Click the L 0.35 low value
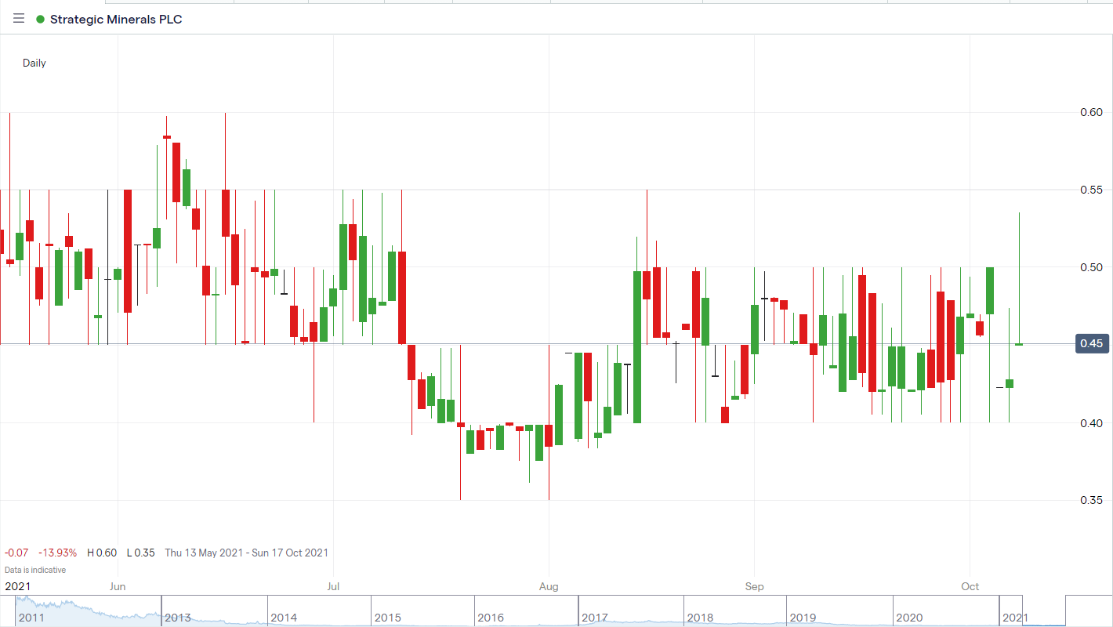The height and width of the screenshot is (627, 1113). [x=141, y=553]
